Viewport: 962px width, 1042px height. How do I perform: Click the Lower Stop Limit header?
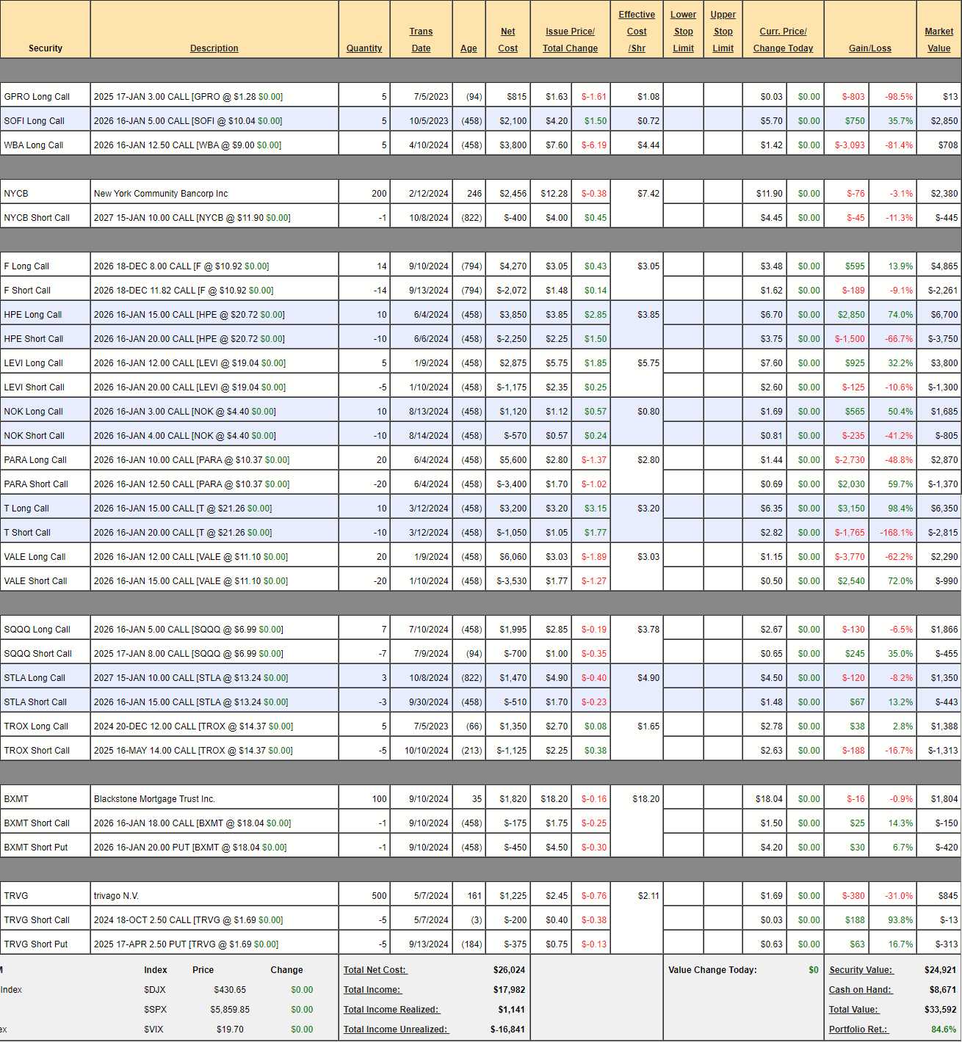coord(683,32)
